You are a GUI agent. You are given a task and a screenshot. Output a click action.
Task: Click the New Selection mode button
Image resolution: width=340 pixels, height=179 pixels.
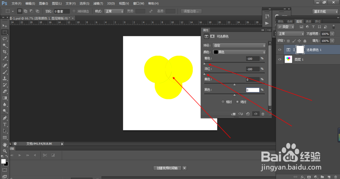(19, 11)
